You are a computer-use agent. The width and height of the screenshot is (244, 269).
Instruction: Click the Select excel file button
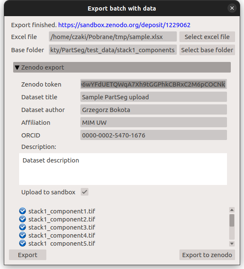click(x=207, y=37)
